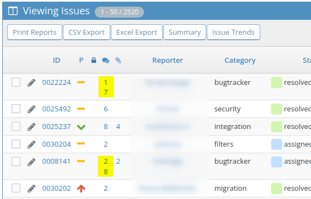311x199 pixels.
Task: Select checkbox for issue 0030204
Action: 16,144
